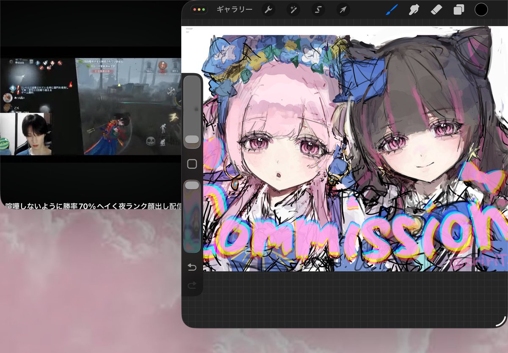508x353 pixels.
Task: Click the brush size slider in sidebar
Action: pyautogui.click(x=192, y=113)
